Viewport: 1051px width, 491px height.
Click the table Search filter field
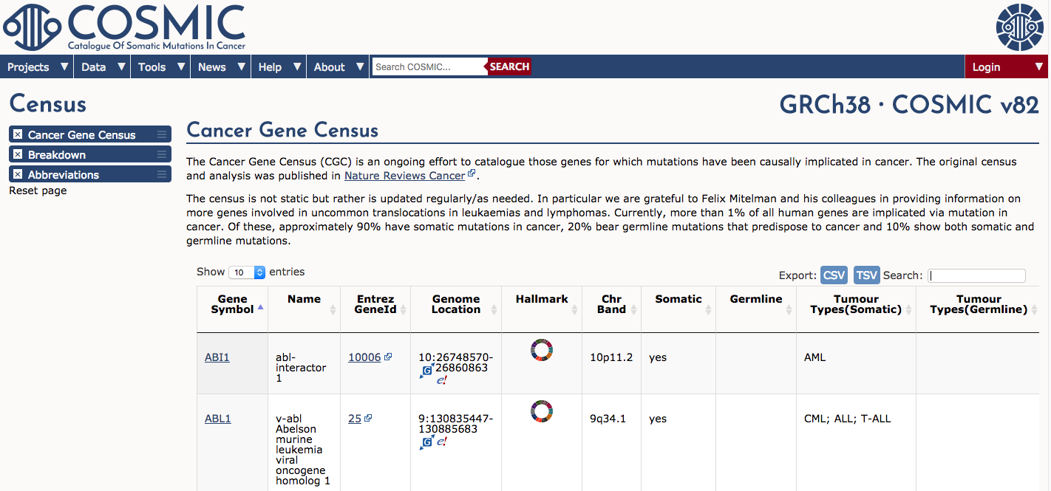(x=976, y=275)
